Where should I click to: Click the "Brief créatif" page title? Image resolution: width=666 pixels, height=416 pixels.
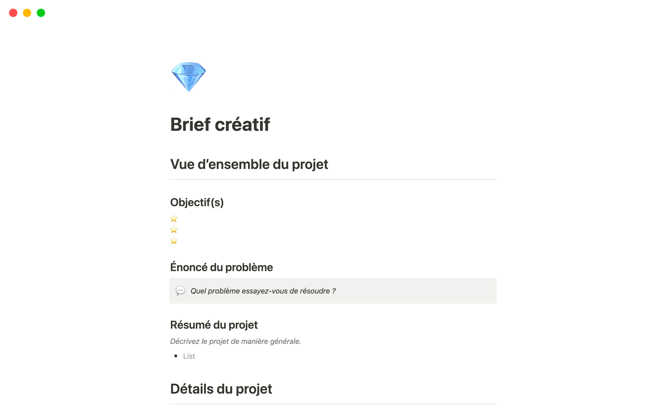point(220,124)
